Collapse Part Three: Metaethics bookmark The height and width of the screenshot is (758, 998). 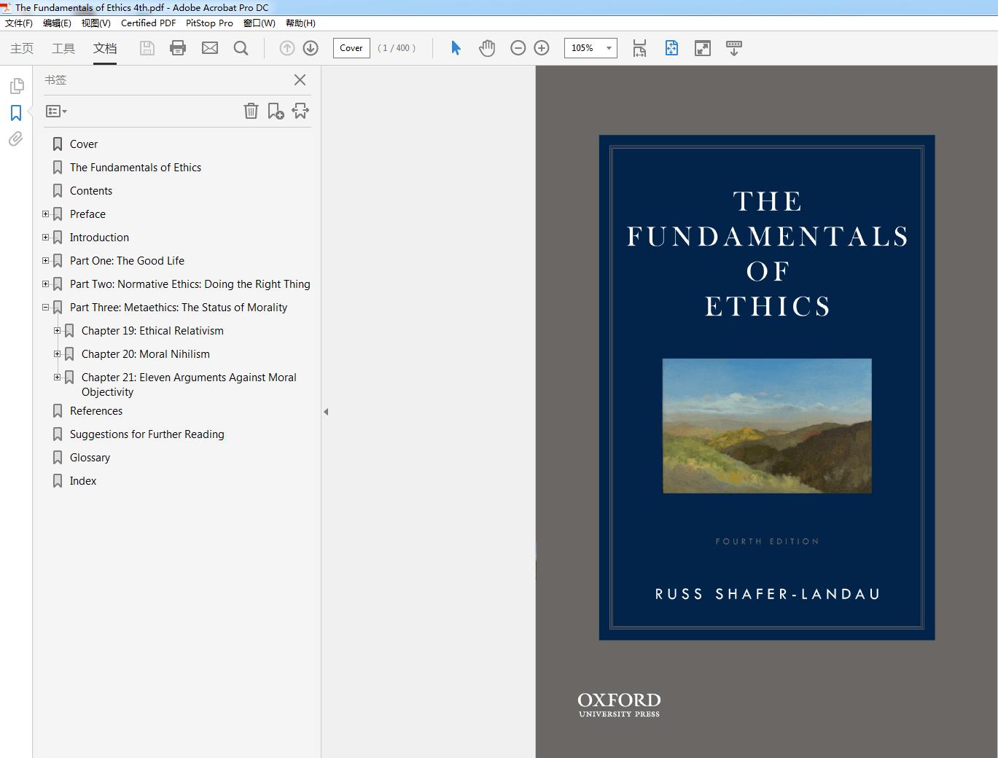[x=46, y=308]
